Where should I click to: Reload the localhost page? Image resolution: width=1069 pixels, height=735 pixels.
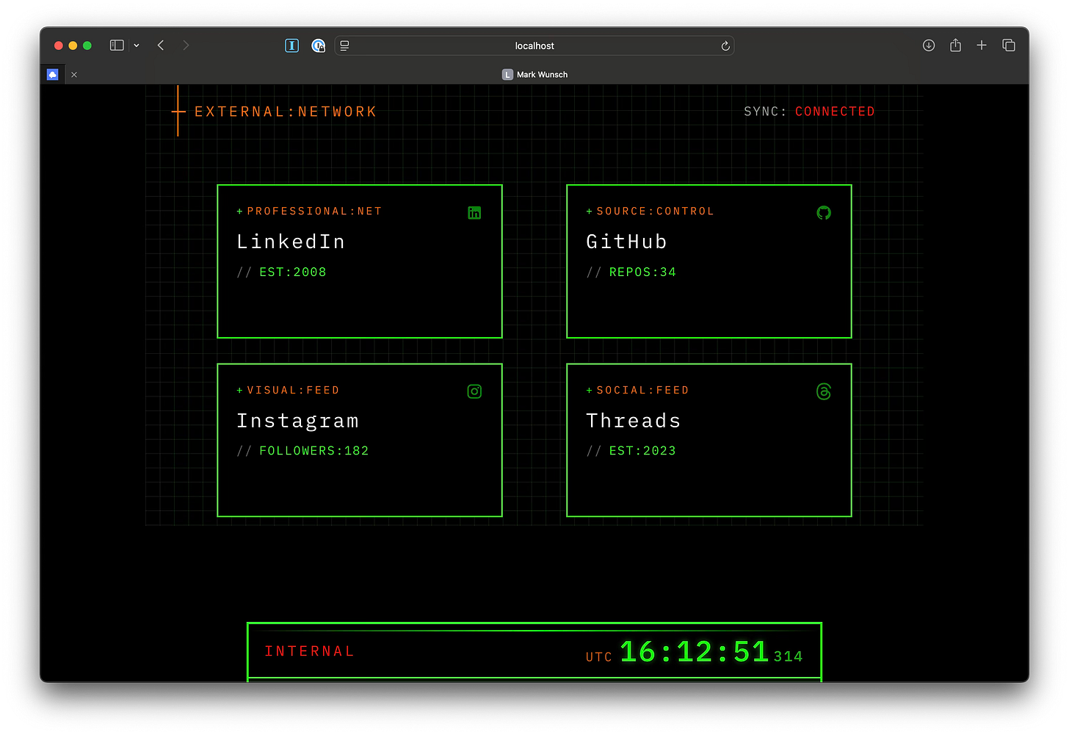725,46
